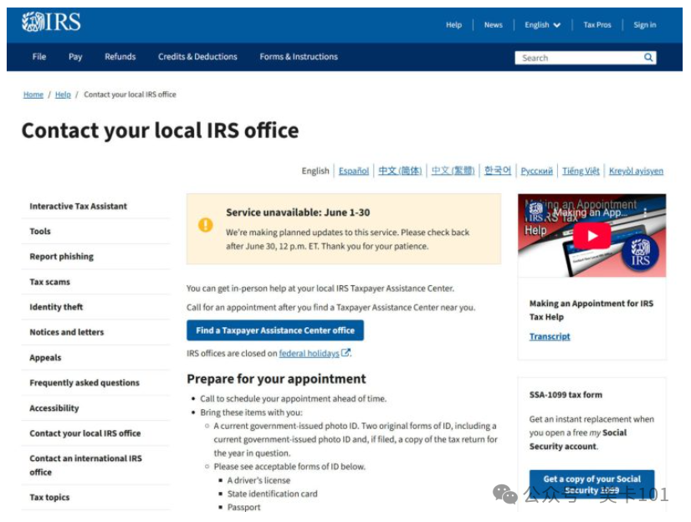Click the external link icon after federal holidays
Image resolution: width=691 pixels, height=522 pixels.
coord(346,352)
